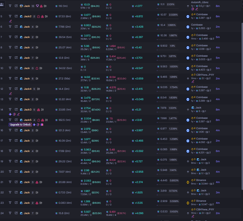Image resolution: width=243 pixels, height=221 pixels.
Task: Click the pencil icon in row 24 funding
Action: point(193,216)
